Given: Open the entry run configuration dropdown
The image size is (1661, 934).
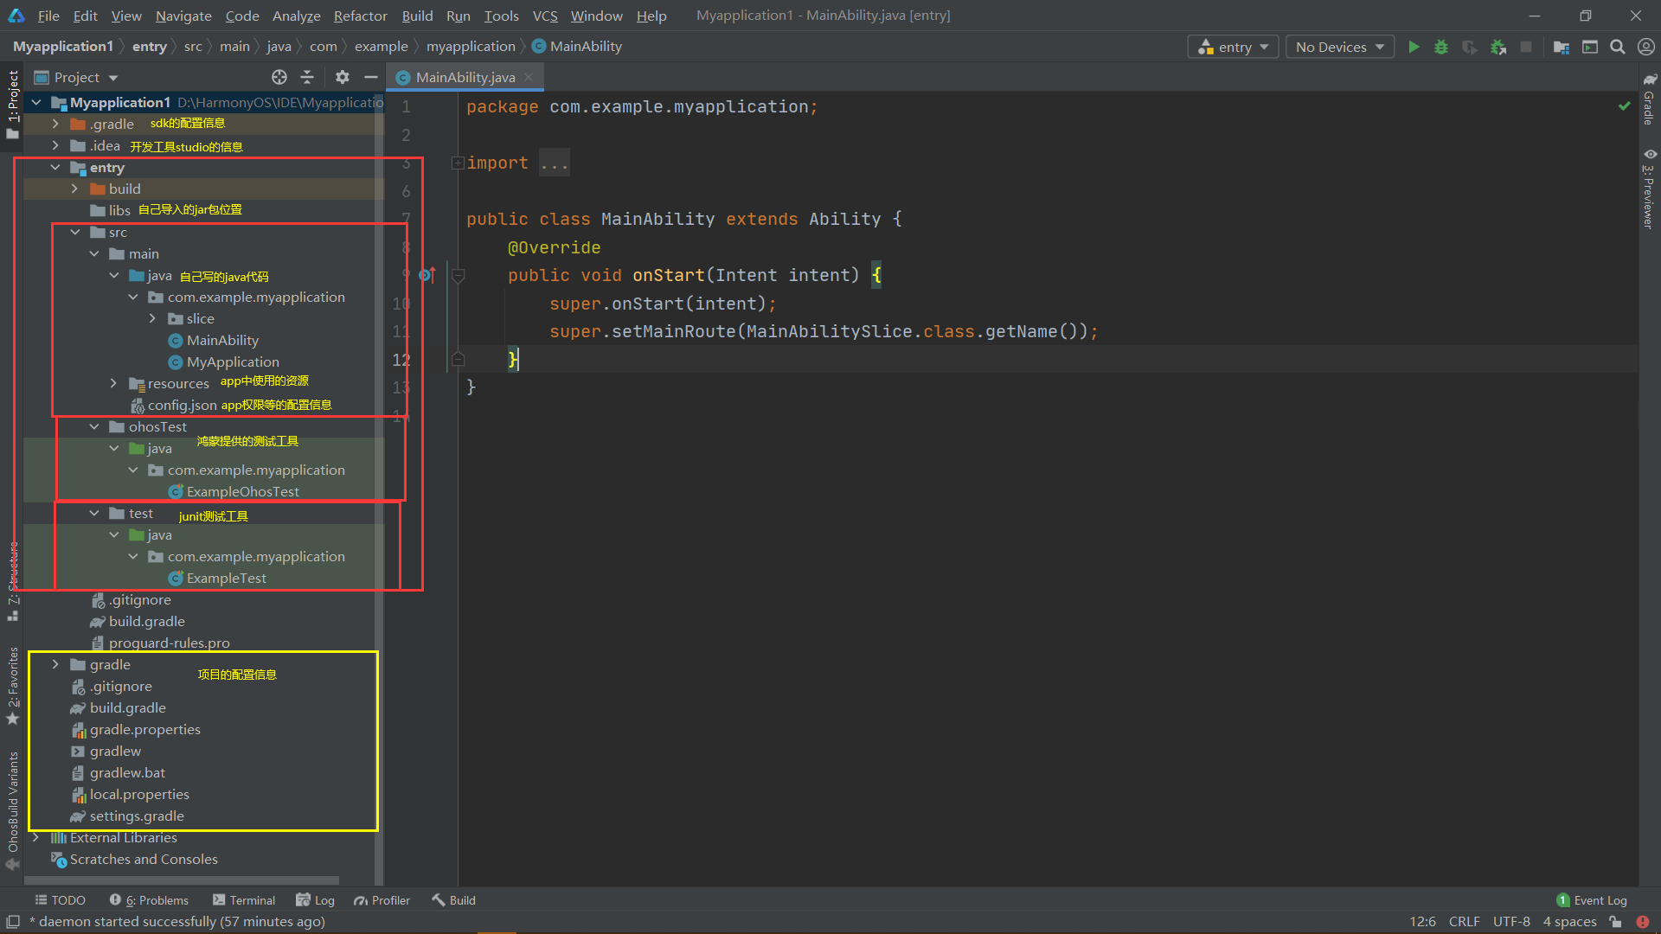Looking at the screenshot, I should pos(1234,47).
